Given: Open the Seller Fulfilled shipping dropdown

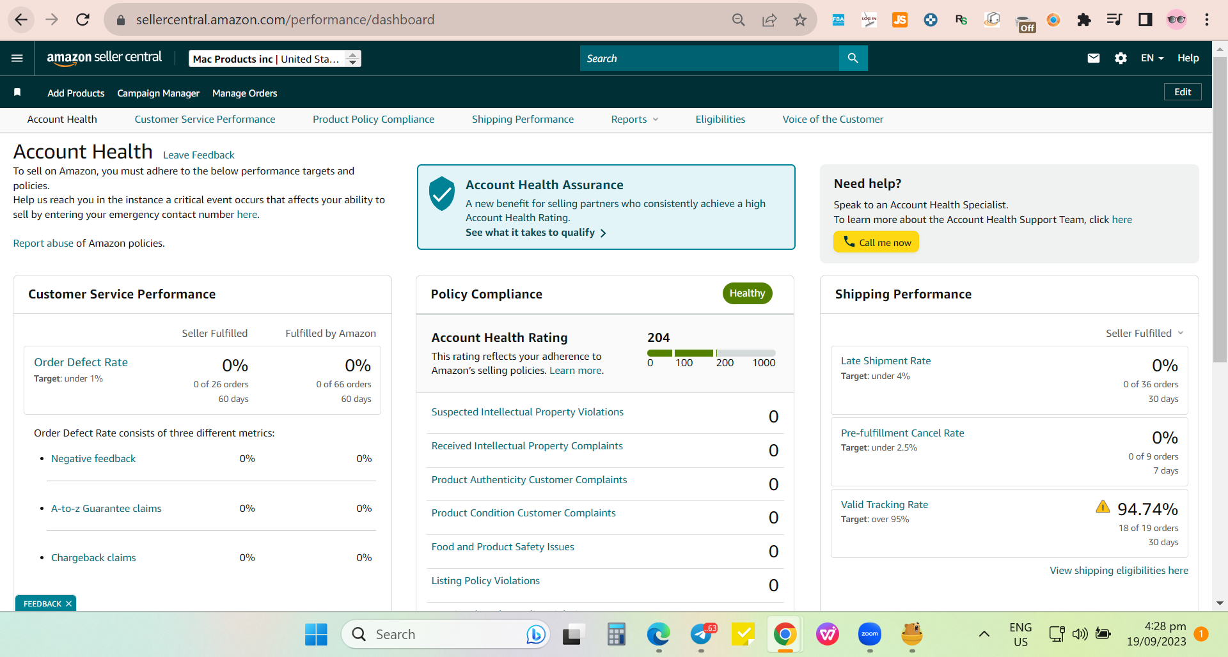Looking at the screenshot, I should (1145, 333).
